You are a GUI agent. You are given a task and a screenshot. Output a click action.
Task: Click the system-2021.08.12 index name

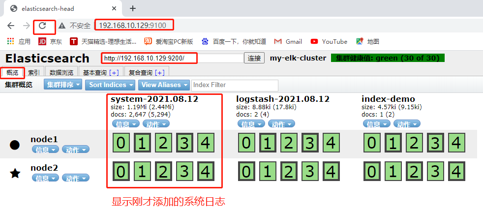pos(154,99)
